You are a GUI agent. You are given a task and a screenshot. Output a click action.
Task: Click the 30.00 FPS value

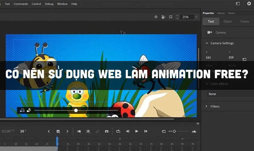click(x=8, y=131)
